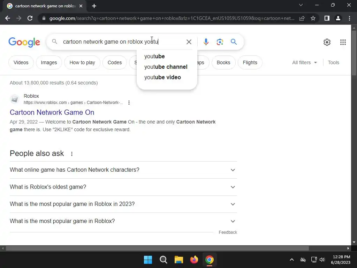Viewport: 357px width, 268px height.
Task: Open a new browser tab
Action: (x=94, y=6)
